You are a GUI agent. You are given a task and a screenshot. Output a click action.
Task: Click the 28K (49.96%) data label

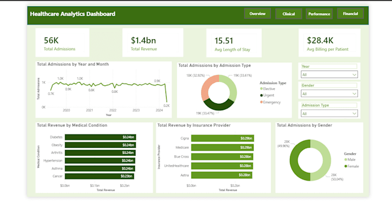(x=284, y=144)
